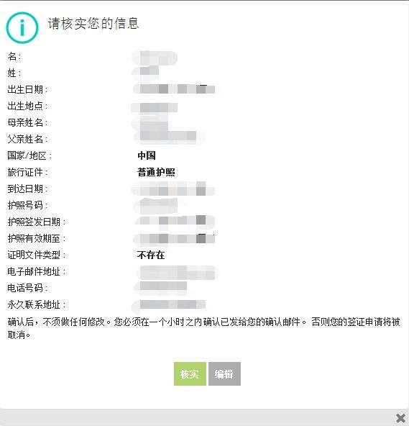This screenshot has width=409, height=426.
Task: Select the 请核实您的信息 heading text
Action: 93,23
